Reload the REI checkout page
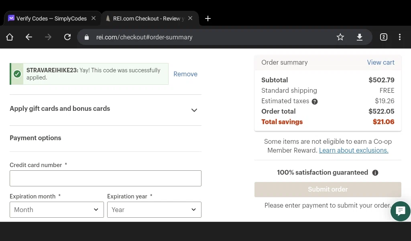Screen dimensions: 411x241 tap(67, 37)
